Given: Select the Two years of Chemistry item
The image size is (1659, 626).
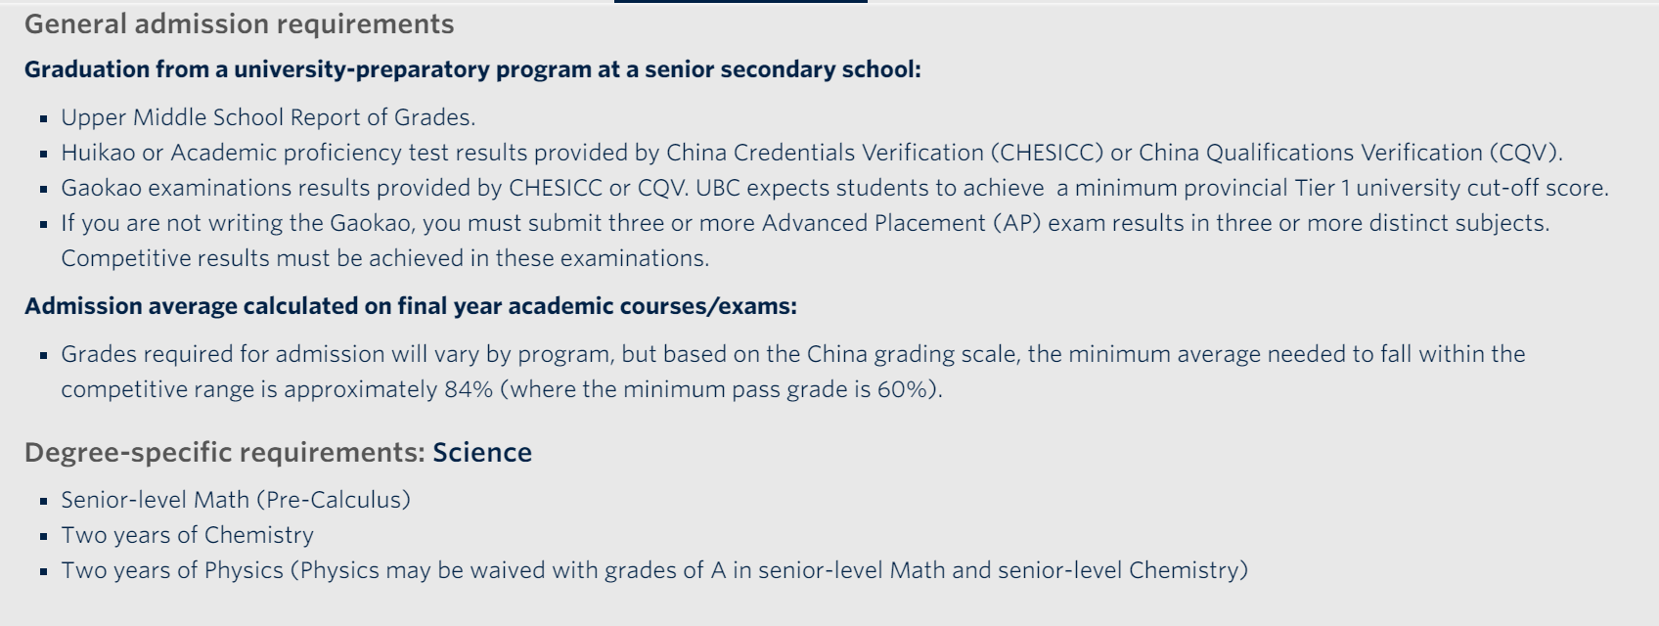Looking at the screenshot, I should click(x=187, y=535).
